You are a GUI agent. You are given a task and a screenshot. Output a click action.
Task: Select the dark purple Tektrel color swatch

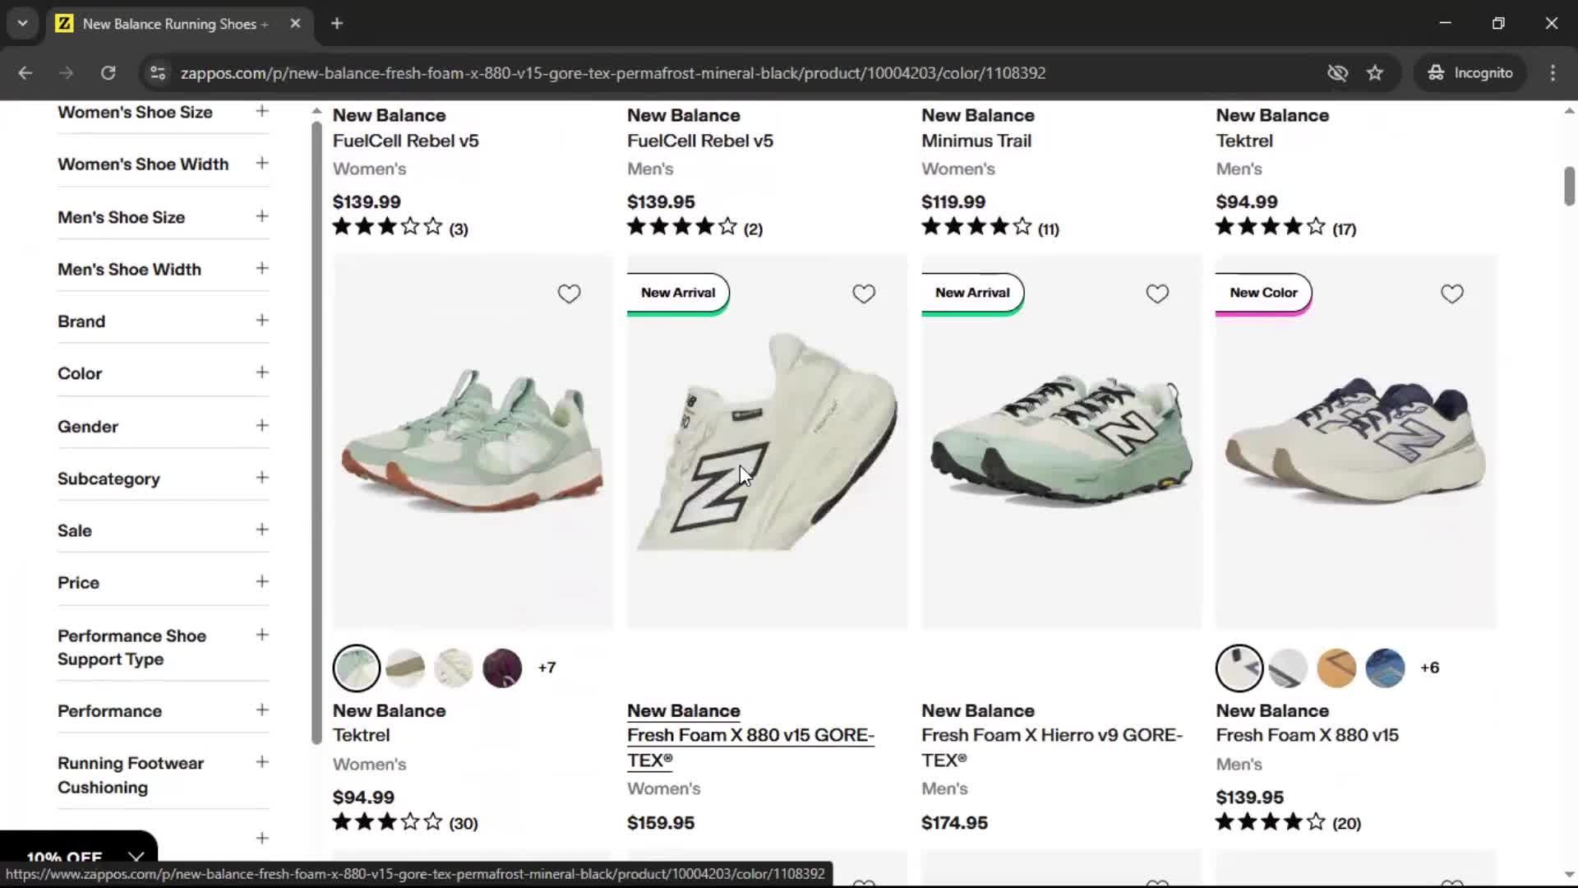pyautogui.click(x=502, y=668)
